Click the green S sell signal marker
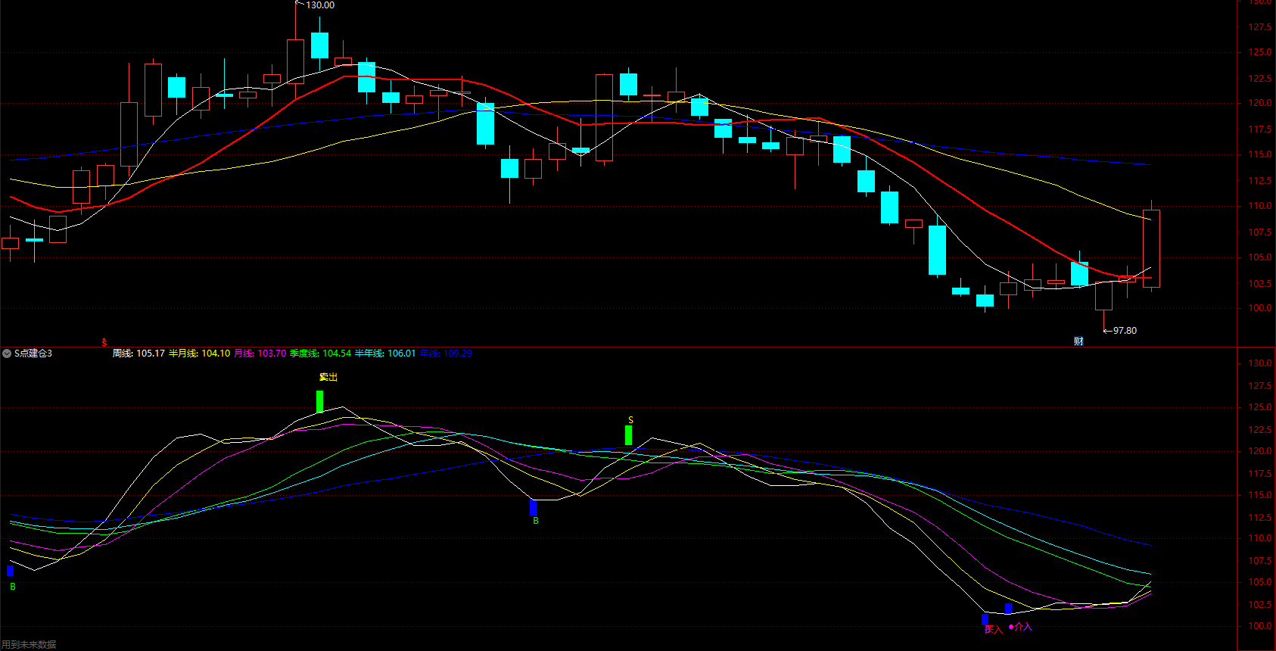The width and height of the screenshot is (1276, 651). click(x=628, y=435)
